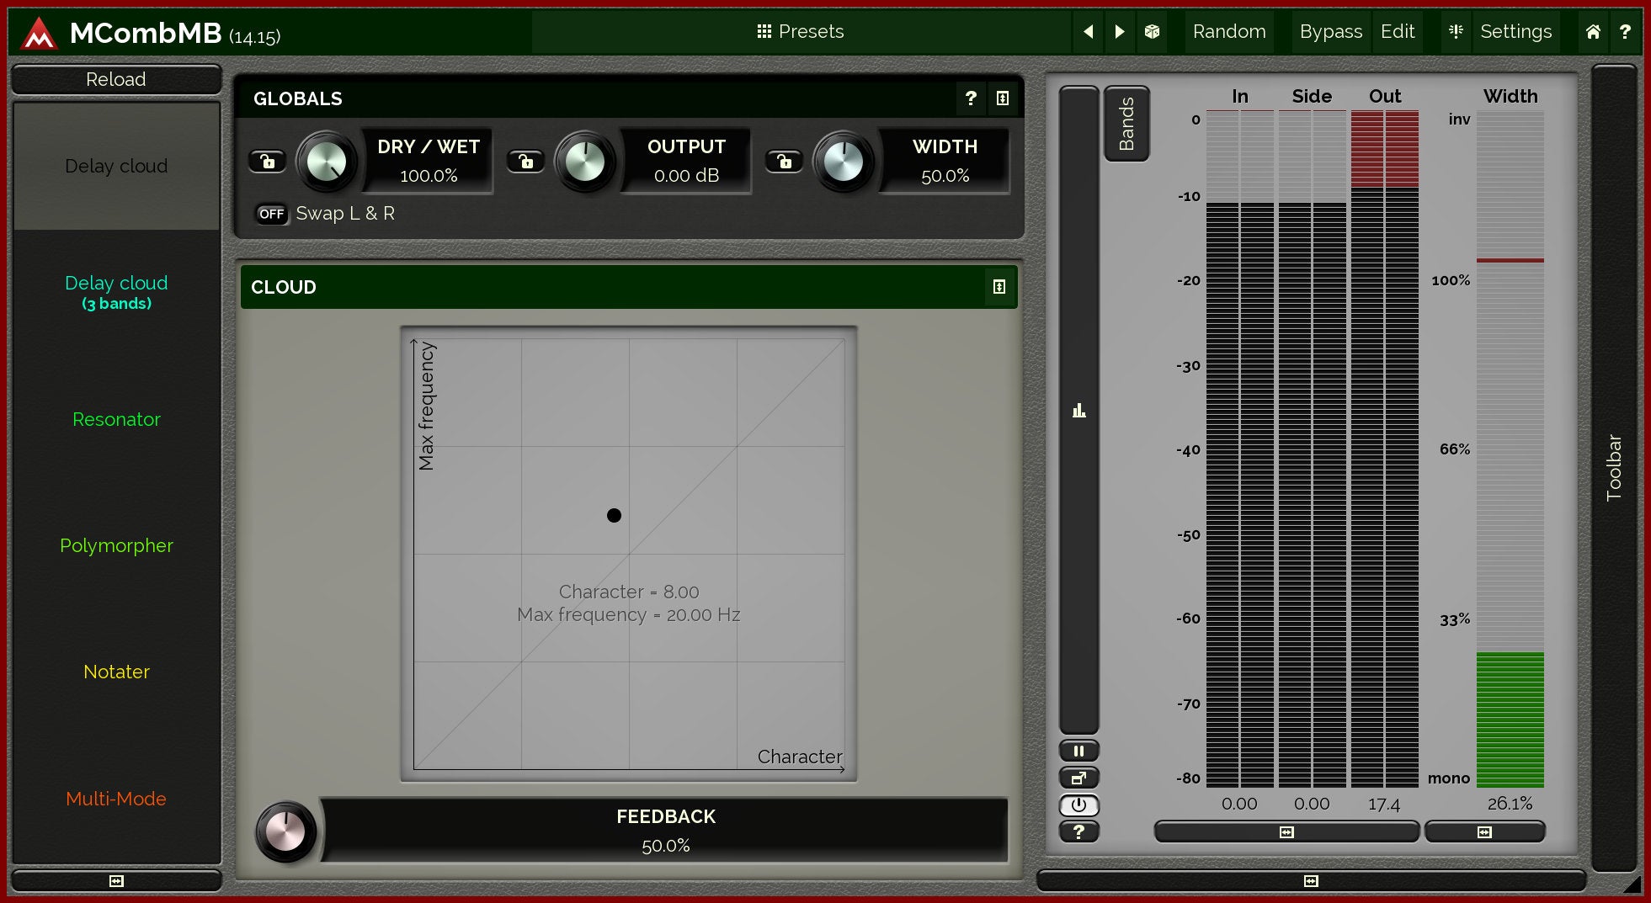
Task: Click the Feedback slider bar
Action: tap(665, 831)
